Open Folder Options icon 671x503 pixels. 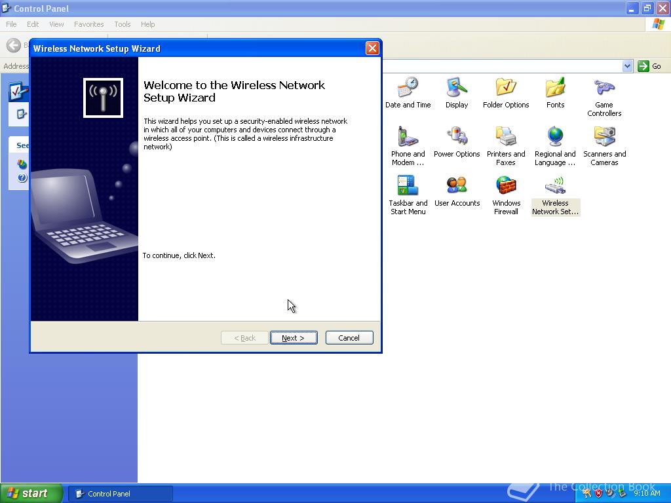(506, 92)
